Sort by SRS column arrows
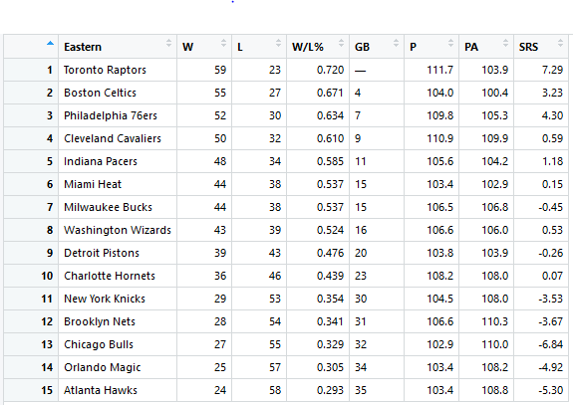The image size is (573, 405). click(x=560, y=43)
